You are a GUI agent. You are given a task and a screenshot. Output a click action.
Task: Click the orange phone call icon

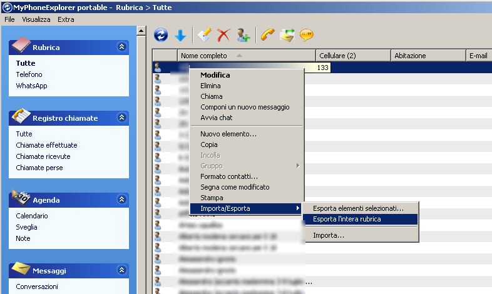(268, 35)
